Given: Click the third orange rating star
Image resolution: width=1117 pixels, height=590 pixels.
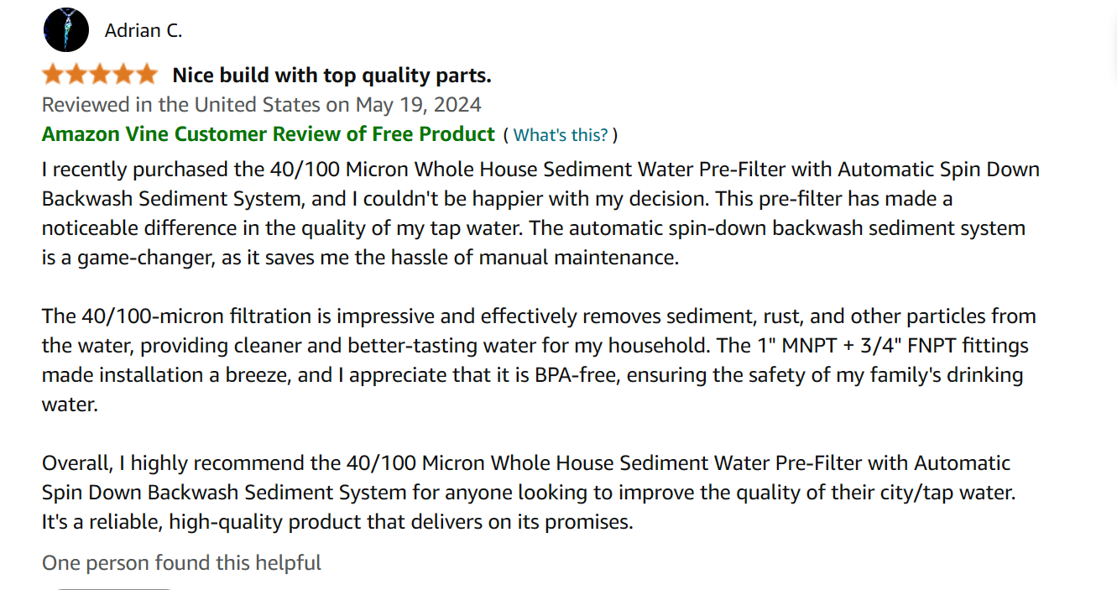Looking at the screenshot, I should (x=100, y=75).
